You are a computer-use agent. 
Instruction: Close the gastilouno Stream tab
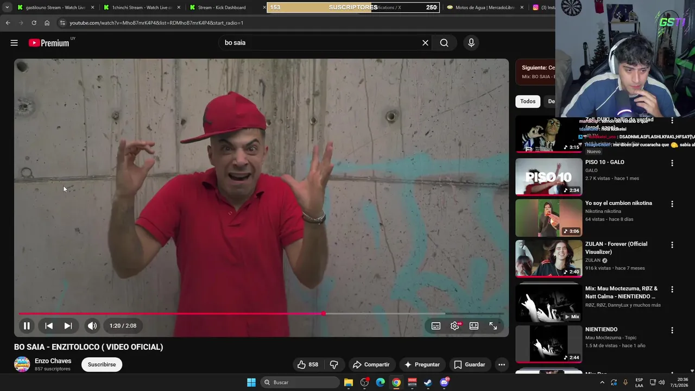pos(92,8)
